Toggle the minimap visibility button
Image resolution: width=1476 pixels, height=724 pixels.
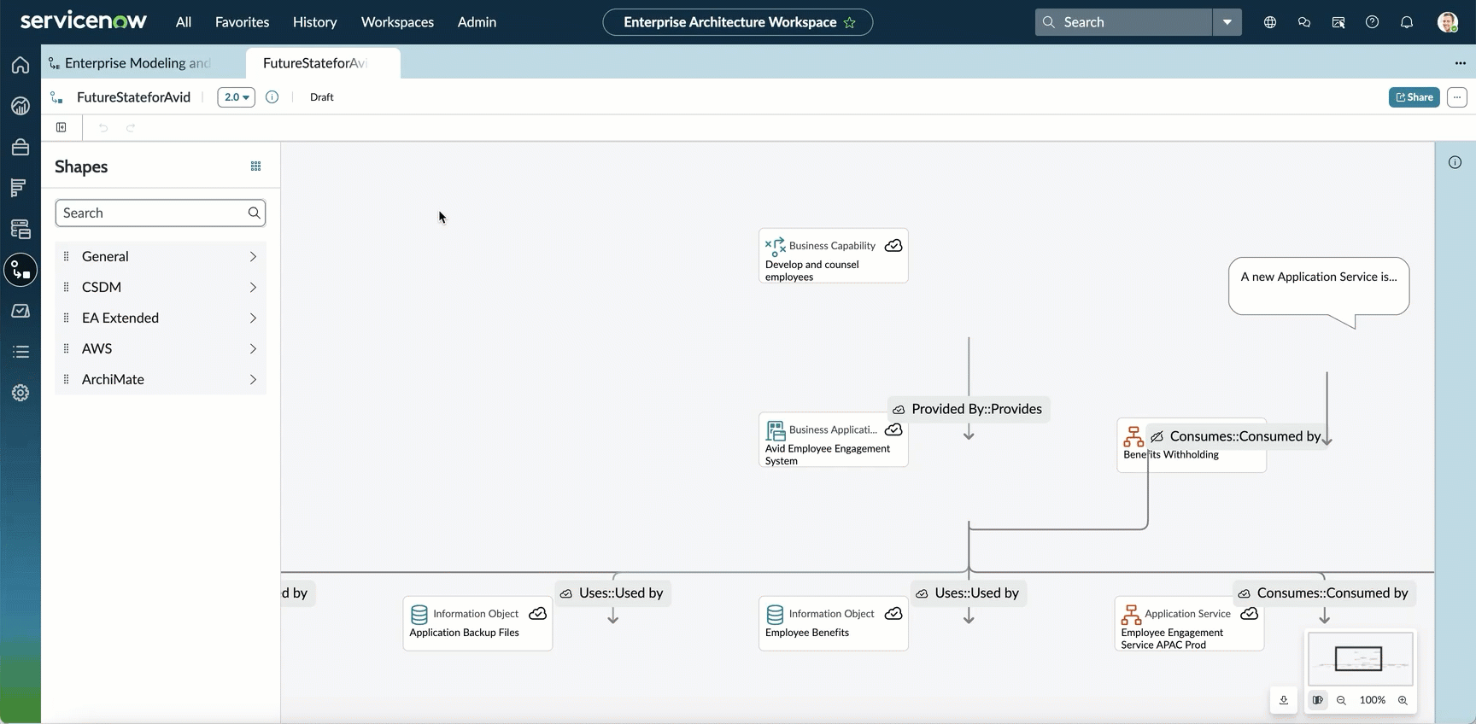[x=1318, y=700]
